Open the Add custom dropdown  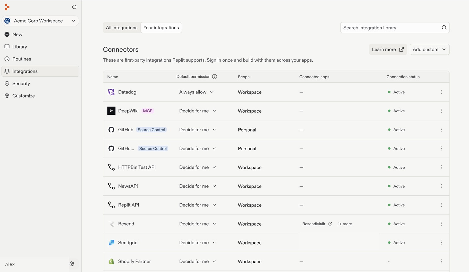(x=429, y=49)
